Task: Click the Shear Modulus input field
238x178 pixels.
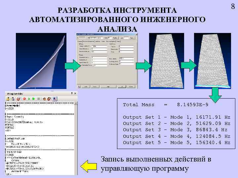Action: tap(99, 49)
